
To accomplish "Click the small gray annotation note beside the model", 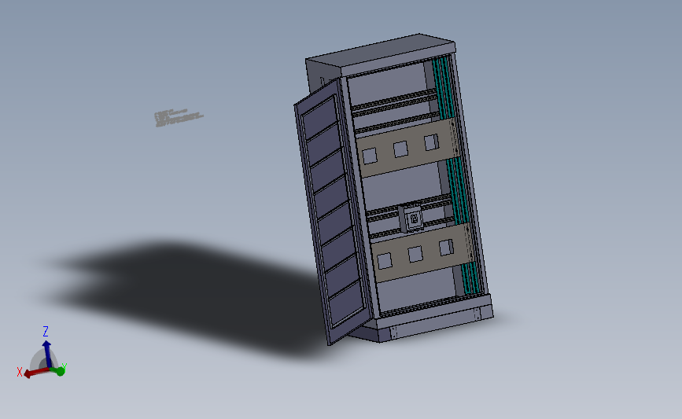I will pos(179,117).
